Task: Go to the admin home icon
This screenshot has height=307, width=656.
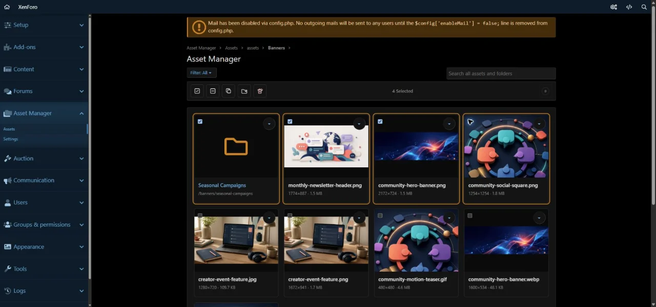Action: (x=7, y=7)
